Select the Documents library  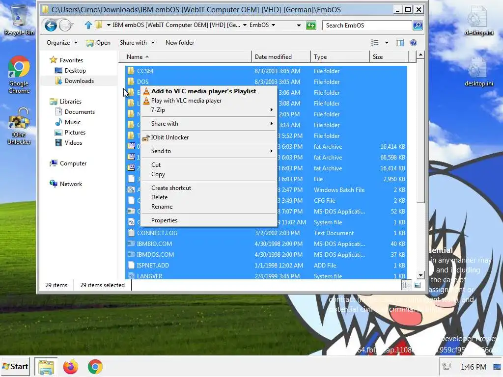pyautogui.click(x=80, y=111)
